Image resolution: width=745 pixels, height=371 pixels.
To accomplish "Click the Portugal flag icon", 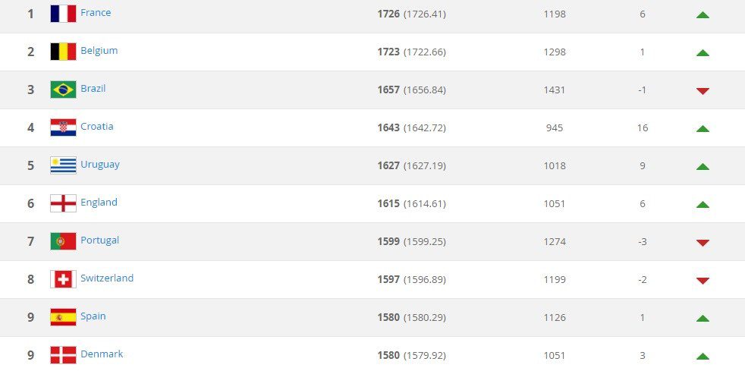I will click(x=63, y=241).
